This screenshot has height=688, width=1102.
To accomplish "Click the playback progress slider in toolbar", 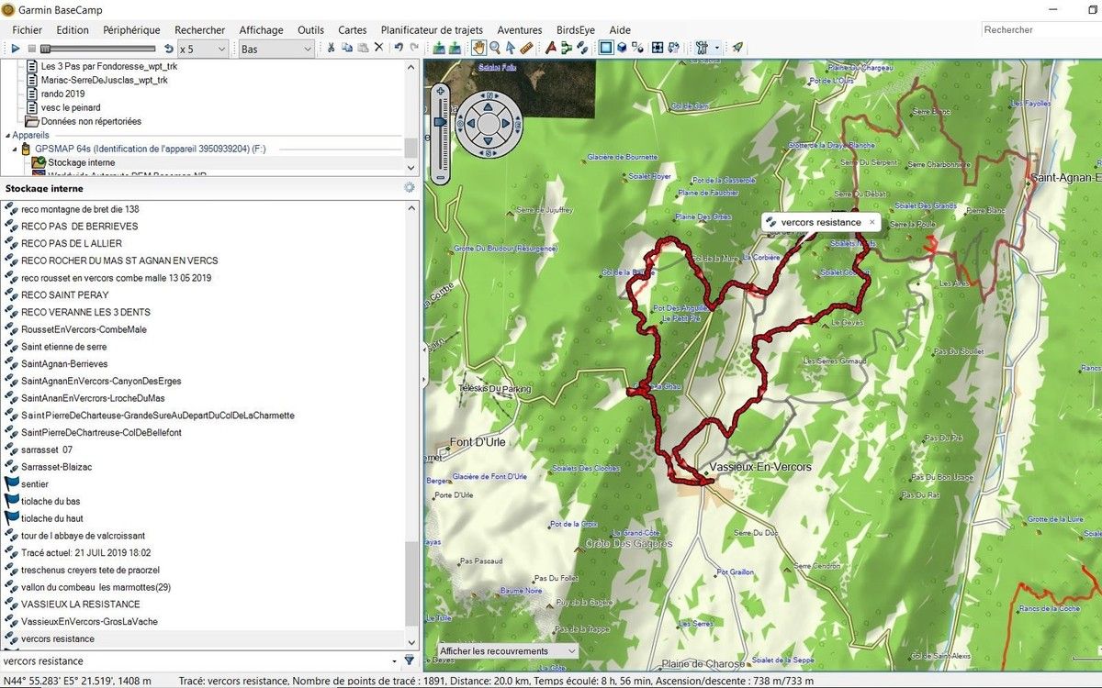I will 98,48.
